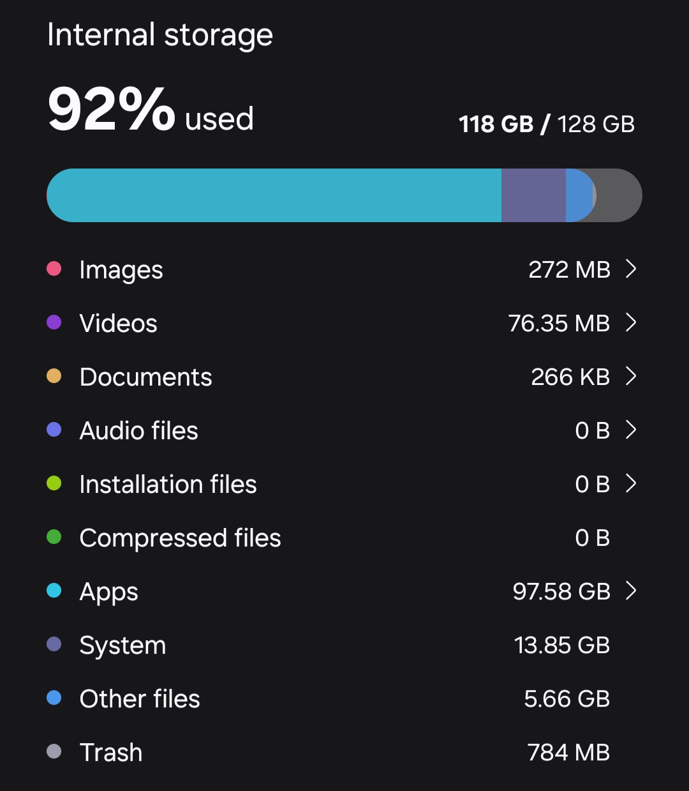Click the cyan Apps category dot

coord(54,591)
